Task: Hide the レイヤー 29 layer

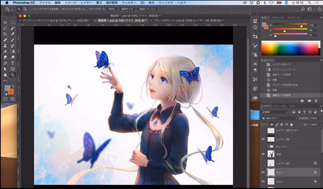Action: [263, 139]
